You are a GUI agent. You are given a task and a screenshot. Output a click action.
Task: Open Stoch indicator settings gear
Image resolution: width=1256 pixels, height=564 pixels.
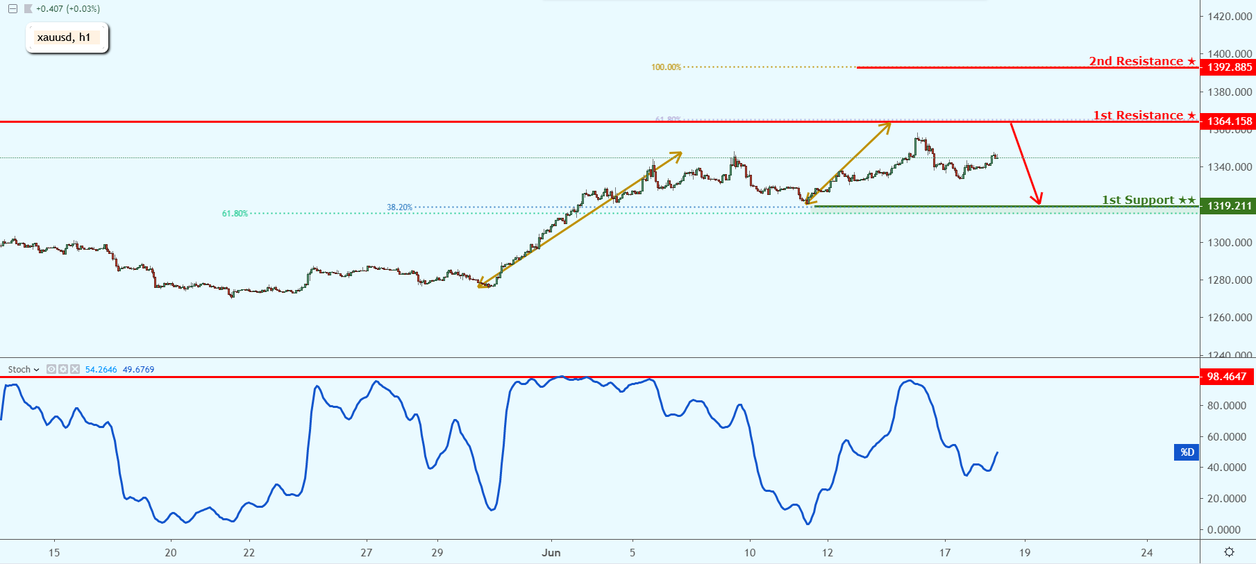63,369
